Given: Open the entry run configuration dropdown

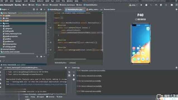Looking at the screenshot, I should click(x=133, y=5).
